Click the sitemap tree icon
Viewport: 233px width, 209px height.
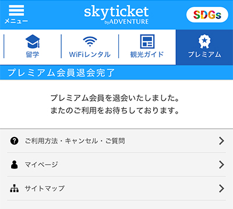tap(14, 188)
